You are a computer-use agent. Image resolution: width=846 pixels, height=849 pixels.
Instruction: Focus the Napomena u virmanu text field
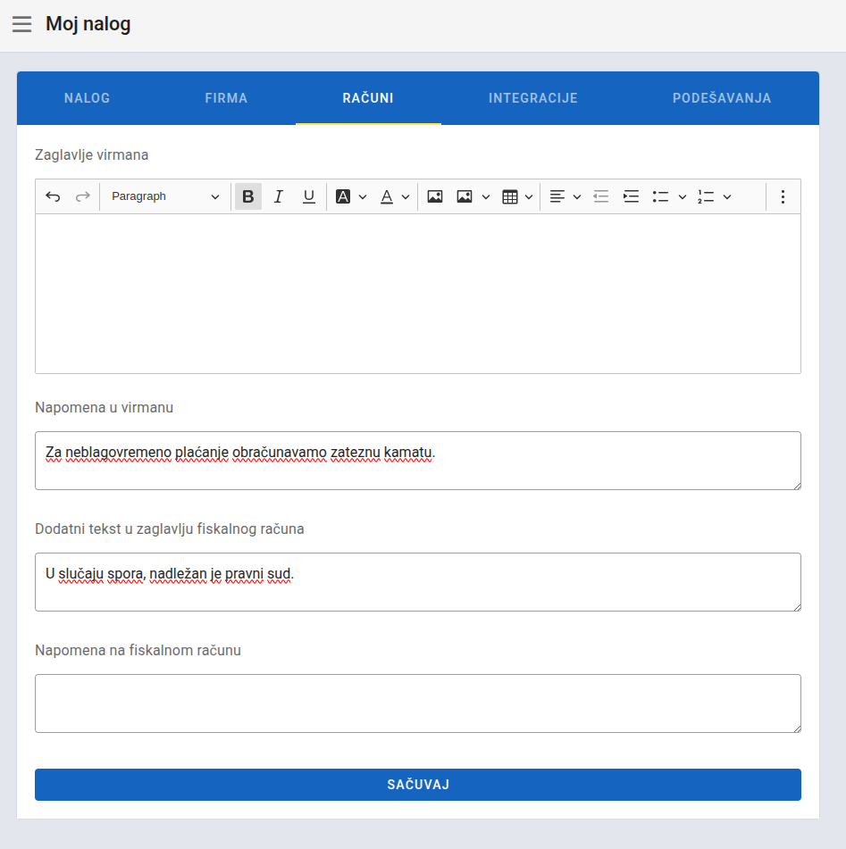[x=418, y=461]
